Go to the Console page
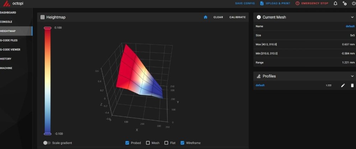This screenshot has width=356, height=149. (x=6, y=22)
